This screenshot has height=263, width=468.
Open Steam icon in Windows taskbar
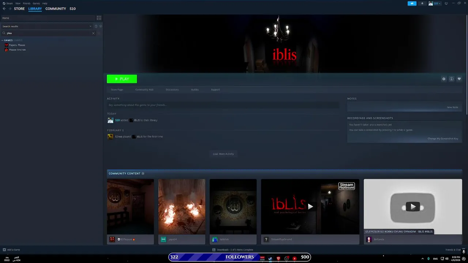tap(270, 258)
